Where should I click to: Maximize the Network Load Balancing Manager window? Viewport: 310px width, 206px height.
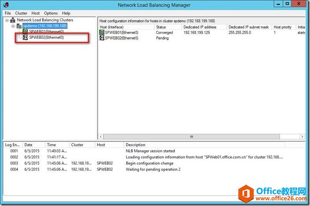point(287,4)
